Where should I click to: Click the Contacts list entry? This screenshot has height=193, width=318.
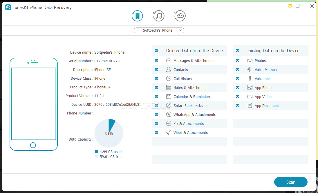180,70
